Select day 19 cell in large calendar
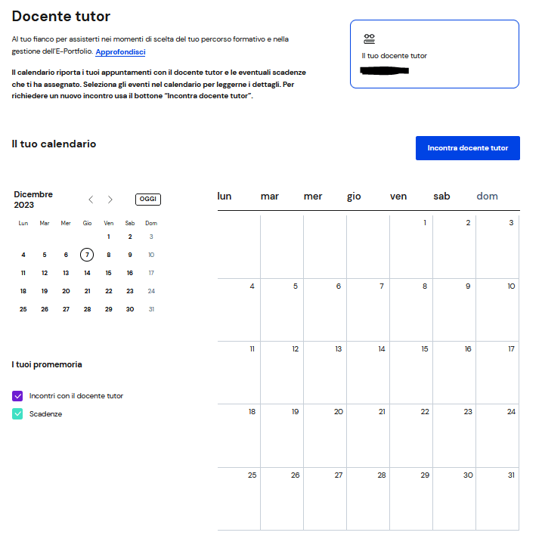The image size is (542, 551). click(282, 435)
